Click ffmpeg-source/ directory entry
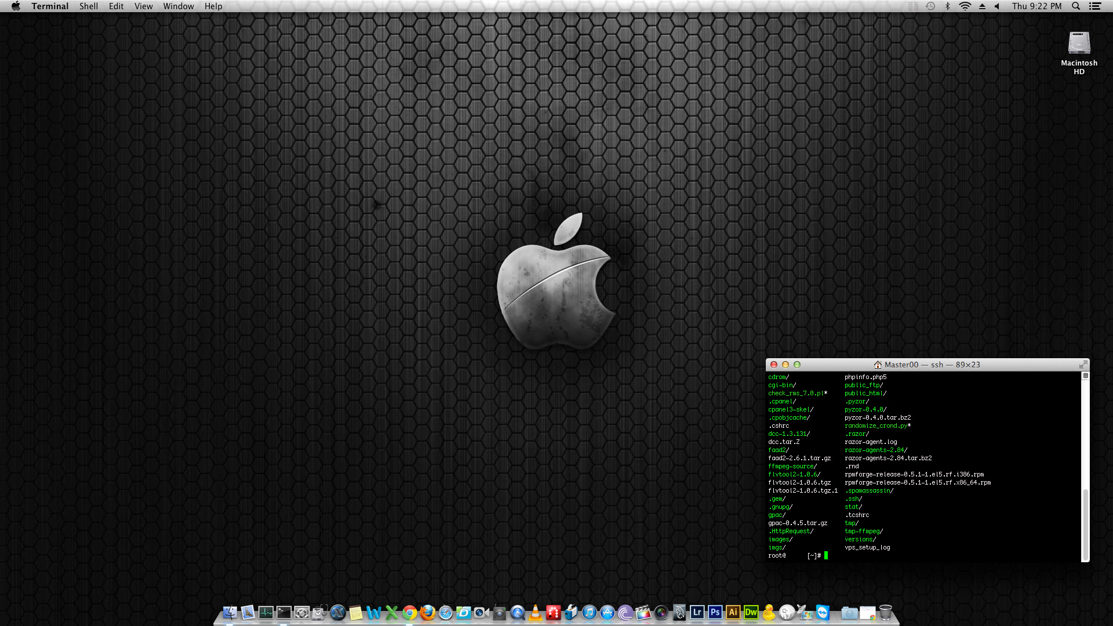Viewport: 1113px width, 626px height. tap(792, 466)
